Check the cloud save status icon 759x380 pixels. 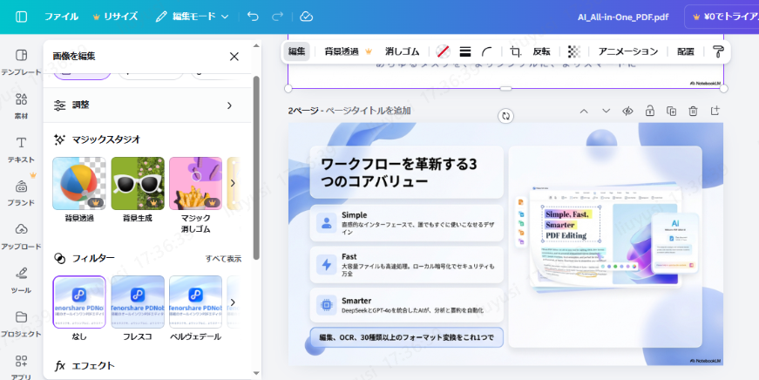[307, 17]
